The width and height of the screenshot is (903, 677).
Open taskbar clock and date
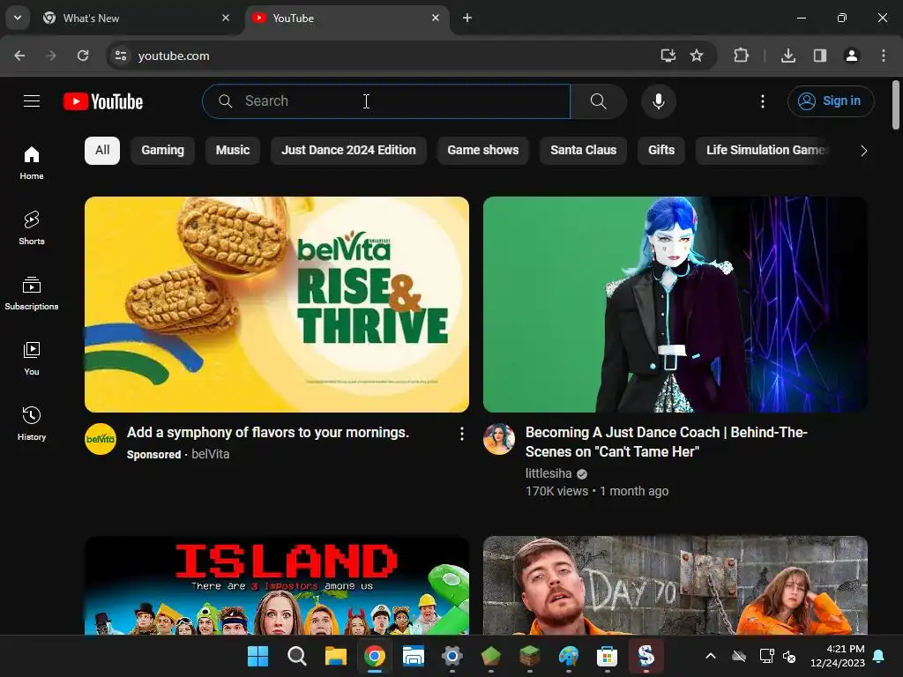pyautogui.click(x=838, y=656)
